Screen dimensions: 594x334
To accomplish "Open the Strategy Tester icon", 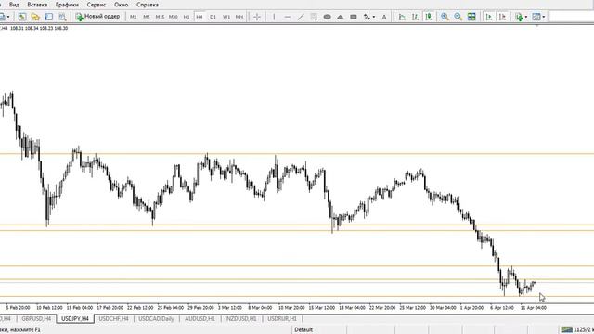I will click(x=62, y=17).
